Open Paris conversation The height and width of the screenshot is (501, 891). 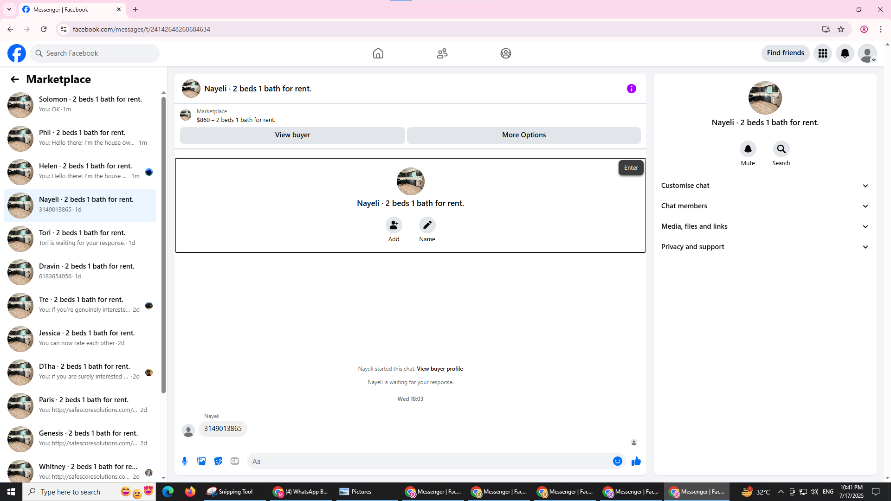tap(80, 405)
